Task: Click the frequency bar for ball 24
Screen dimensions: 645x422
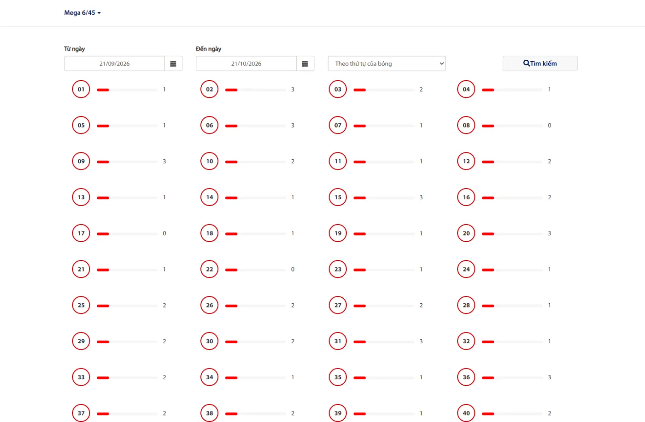Action: click(x=512, y=270)
